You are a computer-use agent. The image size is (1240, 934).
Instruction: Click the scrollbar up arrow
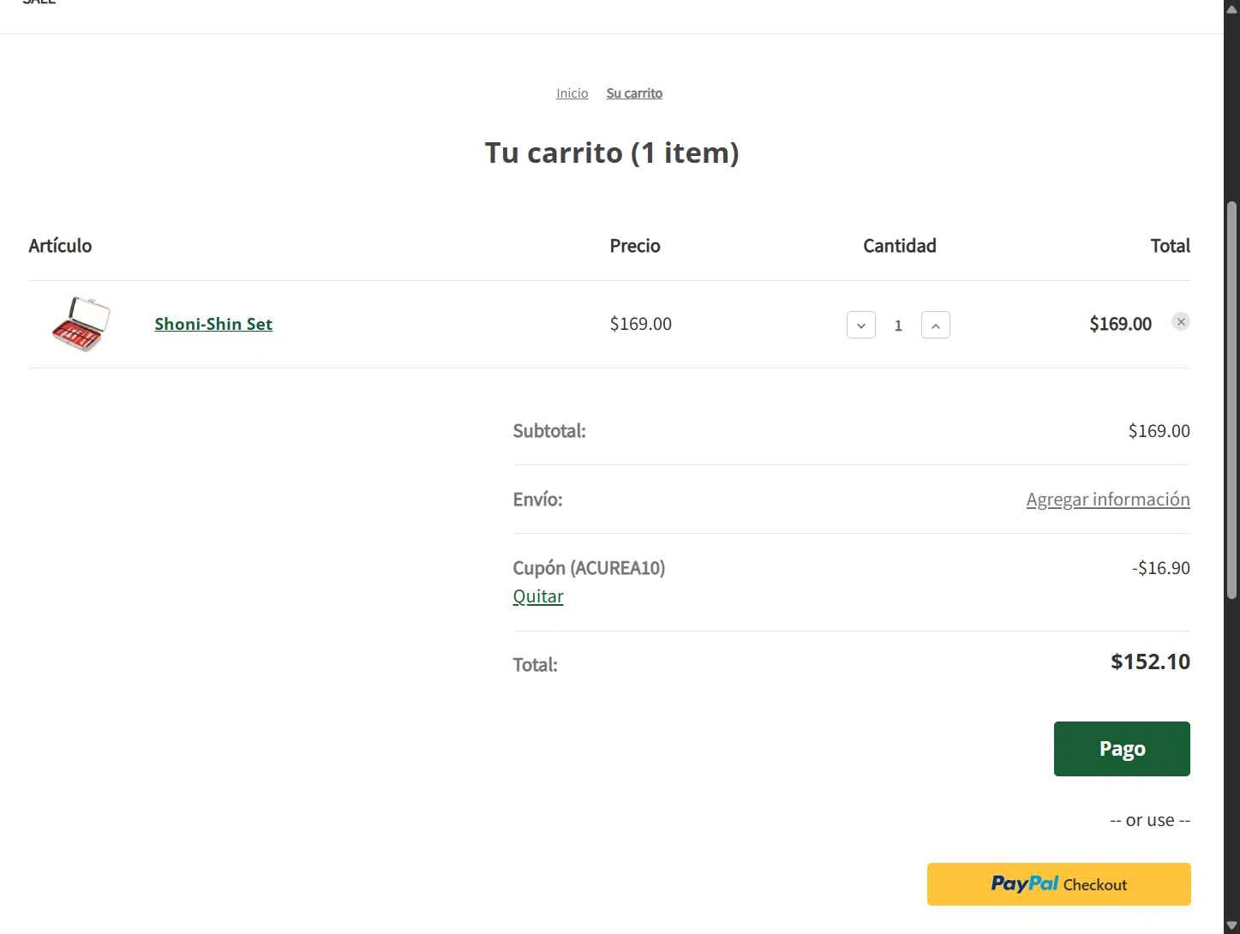(x=1232, y=8)
